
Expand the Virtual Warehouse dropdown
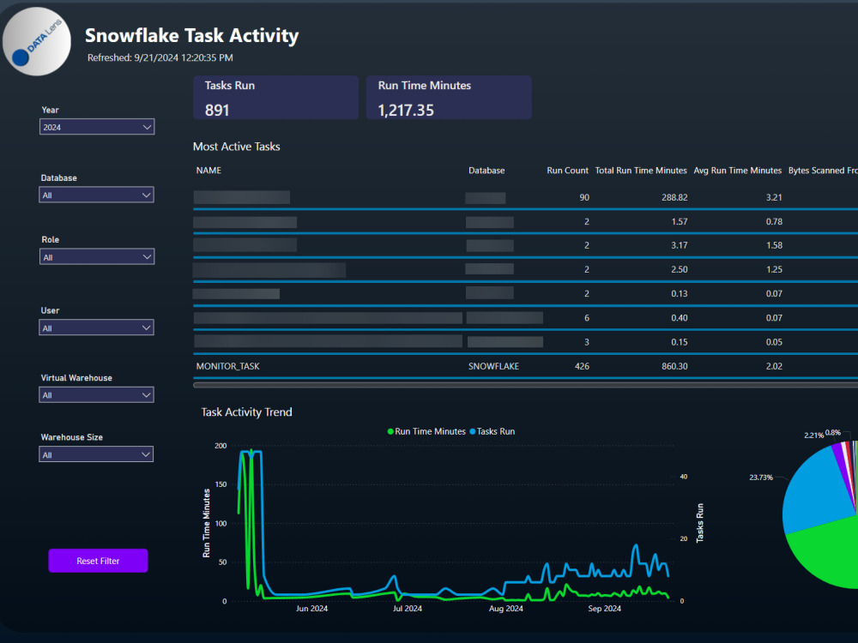pyautogui.click(x=96, y=394)
